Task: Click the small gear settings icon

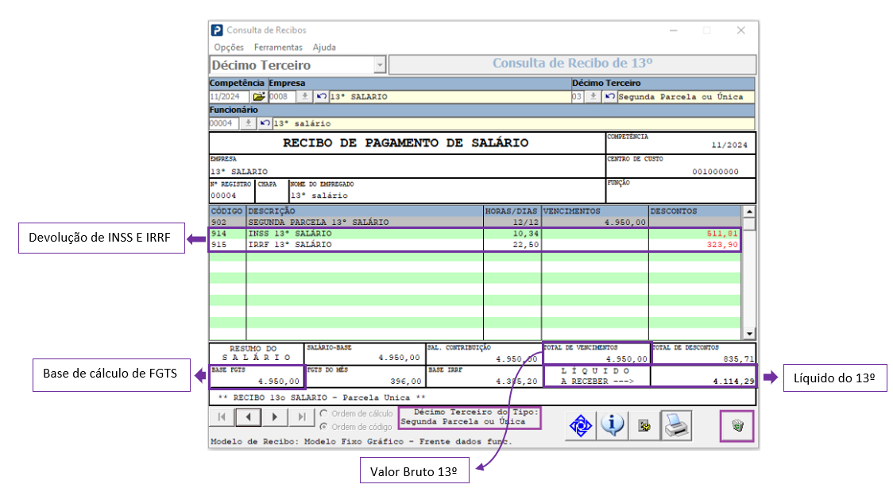Action: click(x=644, y=427)
